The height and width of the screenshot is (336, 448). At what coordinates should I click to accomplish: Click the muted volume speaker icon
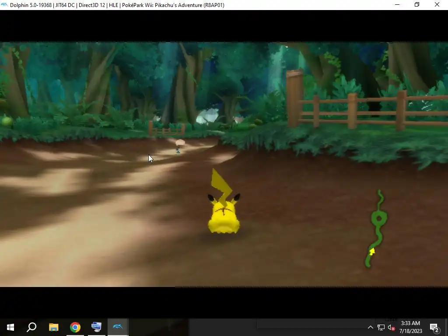click(392, 327)
